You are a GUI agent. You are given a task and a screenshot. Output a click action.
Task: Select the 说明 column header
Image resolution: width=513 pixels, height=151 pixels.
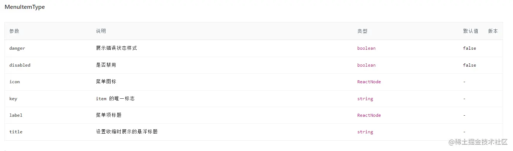pyautogui.click(x=101, y=31)
